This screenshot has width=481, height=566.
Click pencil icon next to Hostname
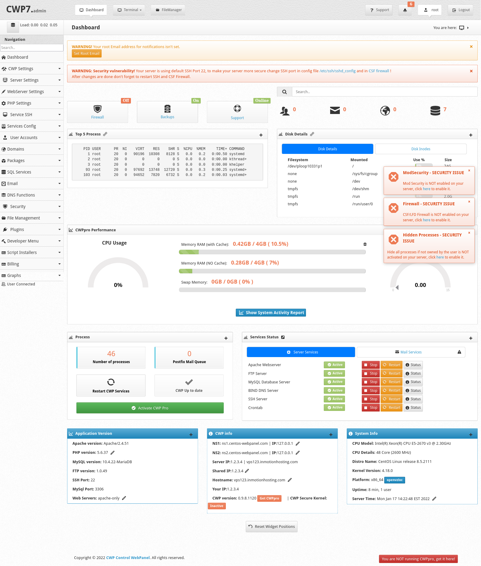pyautogui.click(x=290, y=480)
